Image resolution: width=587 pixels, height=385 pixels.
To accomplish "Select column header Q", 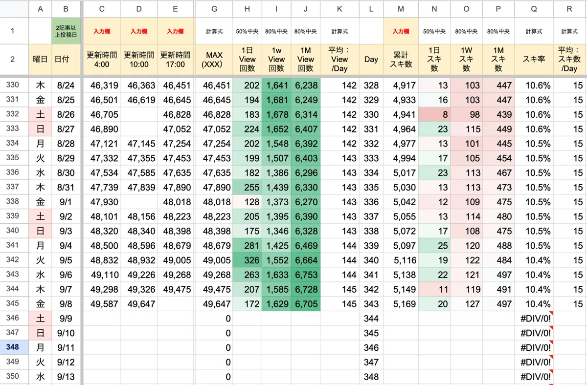I will (534, 8).
